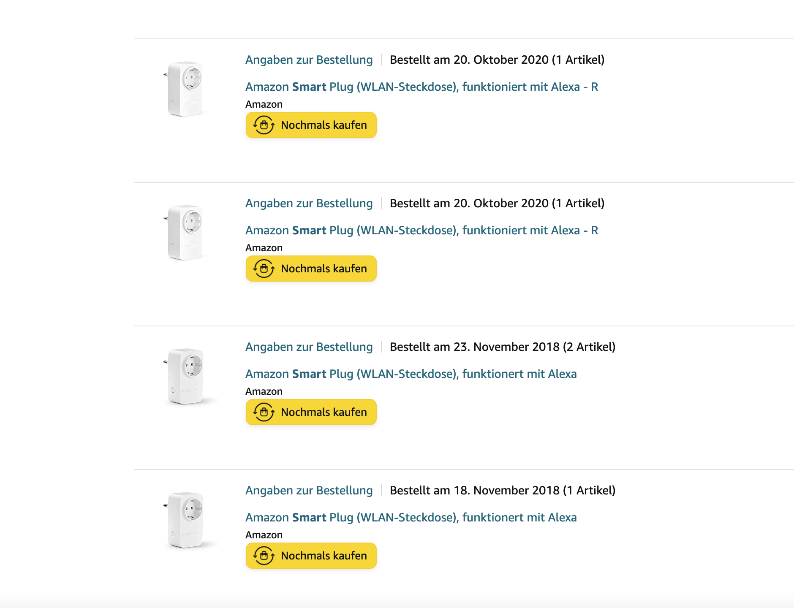Screen dimensions: 794x608
Task: View 'Angaben zur Bestellung' for the 23. November 2018 order
Action: 309,347
